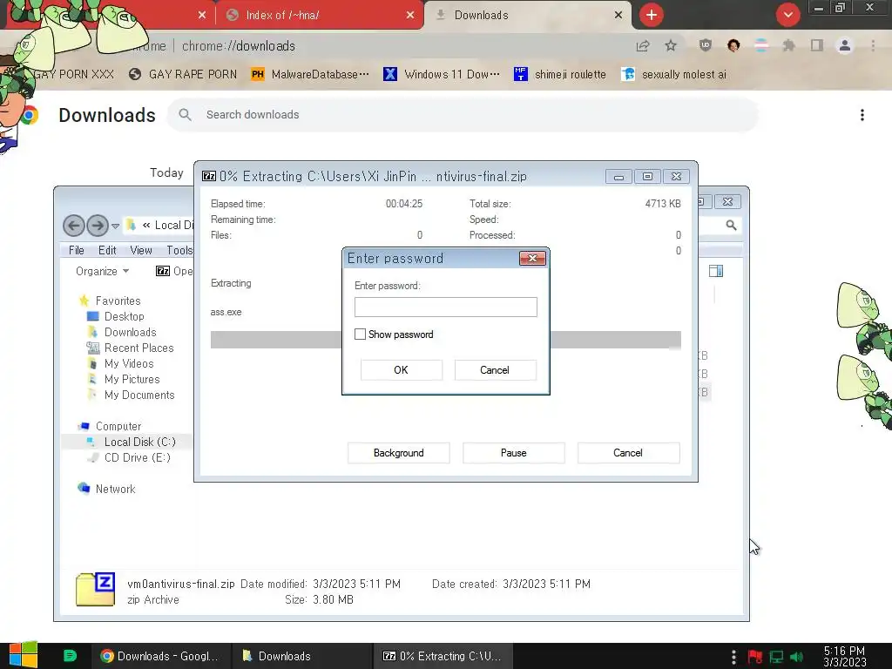Switch to 0% Extracting taskbar button
The width and height of the screenshot is (892, 669).
coord(443,656)
